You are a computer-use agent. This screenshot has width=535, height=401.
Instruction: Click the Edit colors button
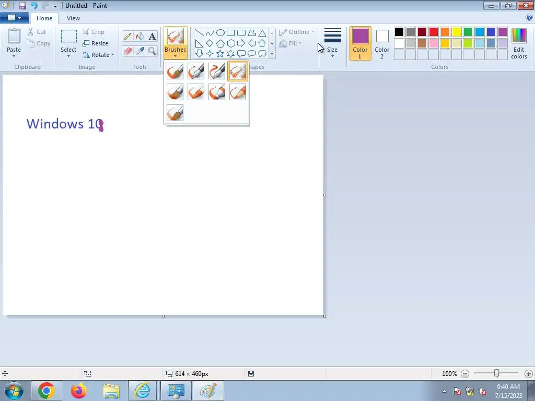point(519,43)
